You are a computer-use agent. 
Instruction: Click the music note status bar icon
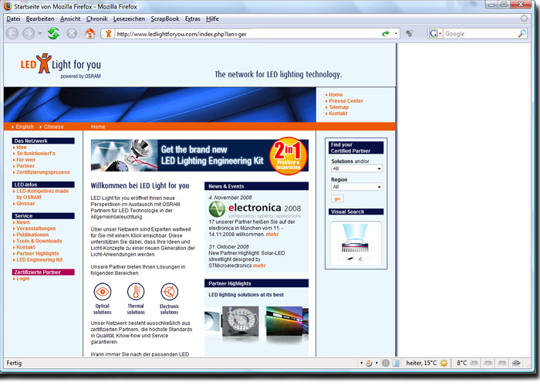(x=369, y=364)
